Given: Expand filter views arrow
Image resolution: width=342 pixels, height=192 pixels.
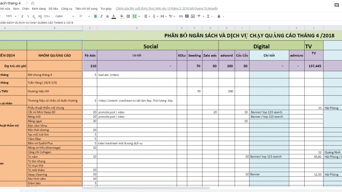Looking at the screenshot, I should point(204,16).
